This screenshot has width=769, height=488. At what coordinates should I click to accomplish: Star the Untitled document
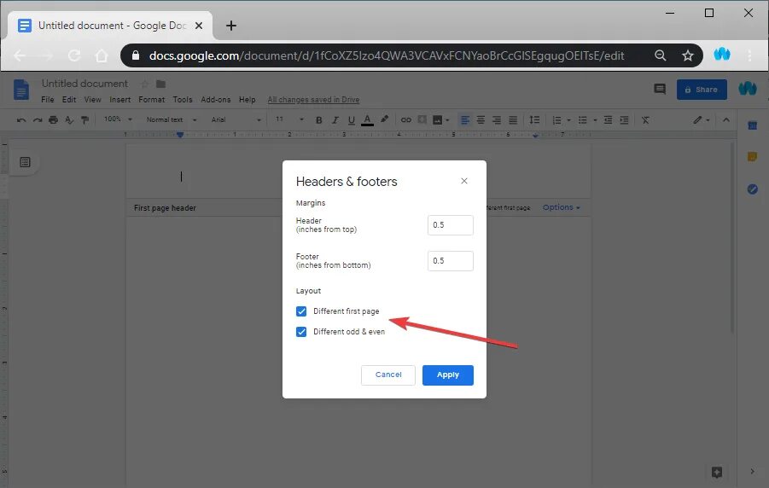145,84
